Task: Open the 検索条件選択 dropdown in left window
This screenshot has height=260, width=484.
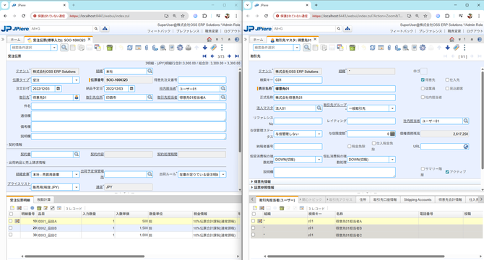Action: pyautogui.click(x=54, y=48)
